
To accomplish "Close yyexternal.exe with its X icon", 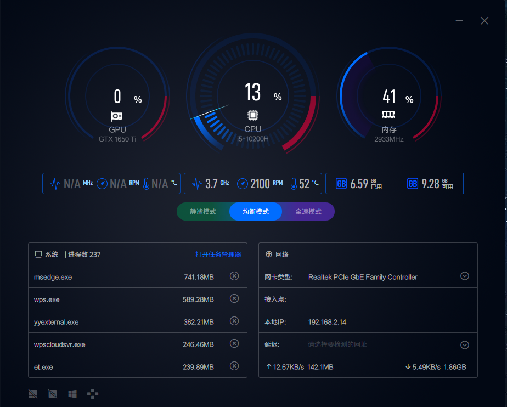I will 234,321.
